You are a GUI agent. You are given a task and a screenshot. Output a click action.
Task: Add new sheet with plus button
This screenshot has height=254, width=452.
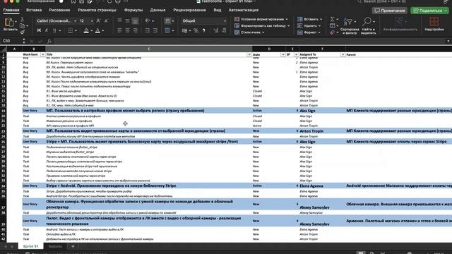coord(73,246)
